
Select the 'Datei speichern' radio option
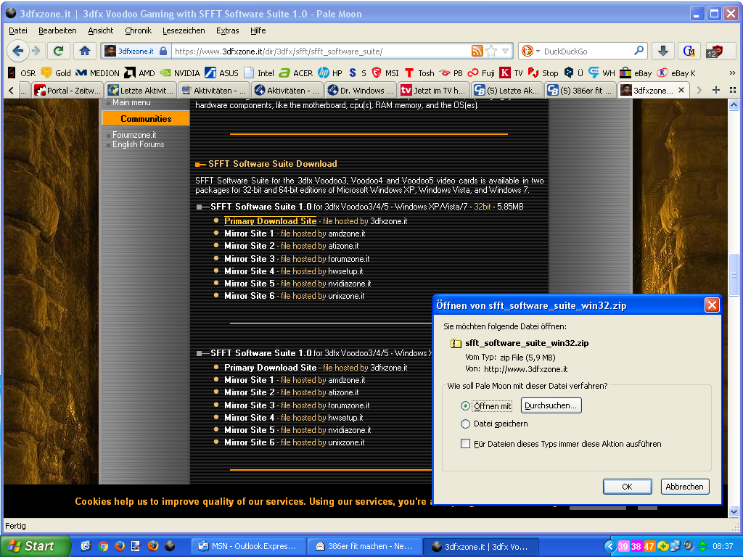(465, 424)
